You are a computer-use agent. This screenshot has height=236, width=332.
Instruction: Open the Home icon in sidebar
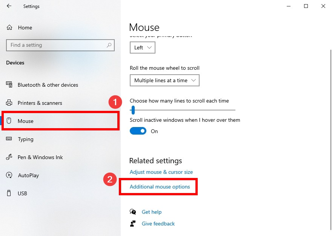point(9,28)
